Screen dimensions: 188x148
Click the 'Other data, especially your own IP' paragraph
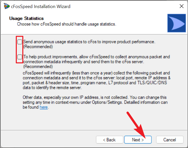tap(95, 102)
